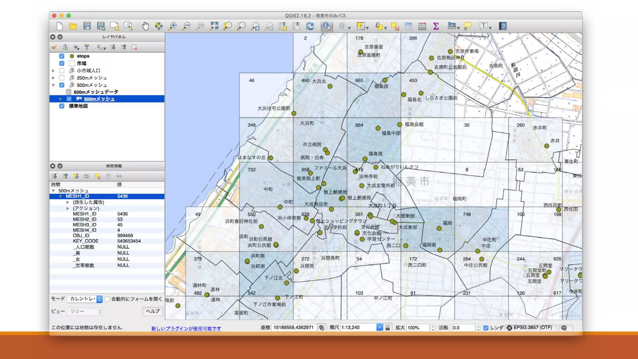
Task: Open the モード dropdown (カレントレイヤ)
Action: click(85, 299)
